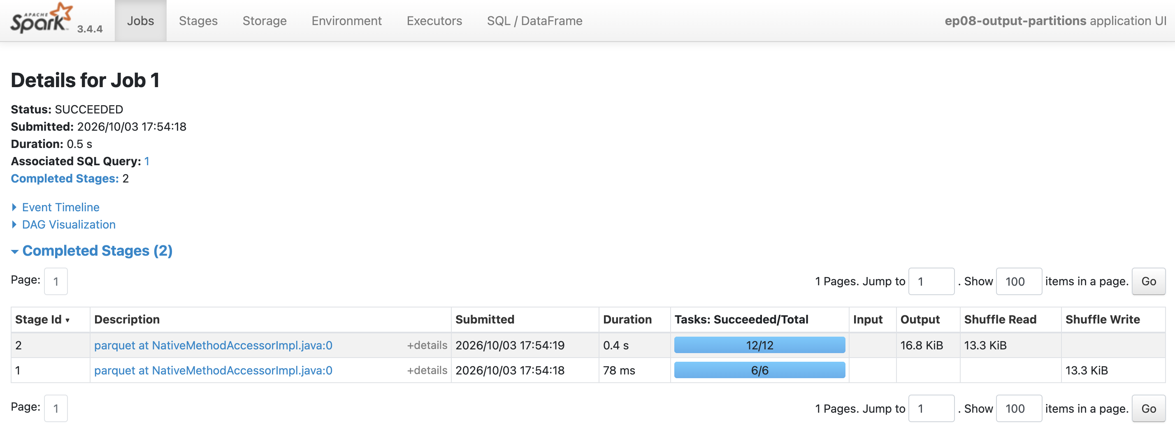Viewport: 1175px width, 439px height.
Task: Switch to SQL / DataFrame tab
Action: tap(534, 21)
